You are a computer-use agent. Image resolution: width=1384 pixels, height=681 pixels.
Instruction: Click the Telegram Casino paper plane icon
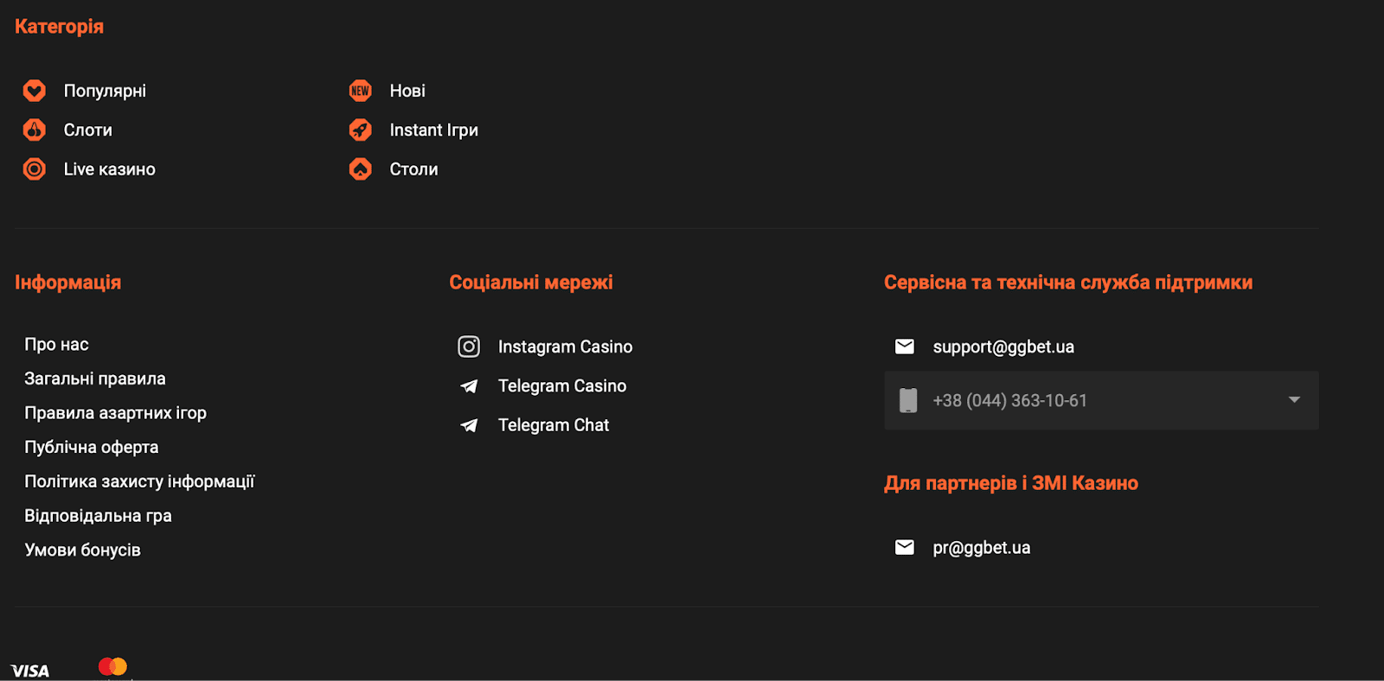click(469, 386)
